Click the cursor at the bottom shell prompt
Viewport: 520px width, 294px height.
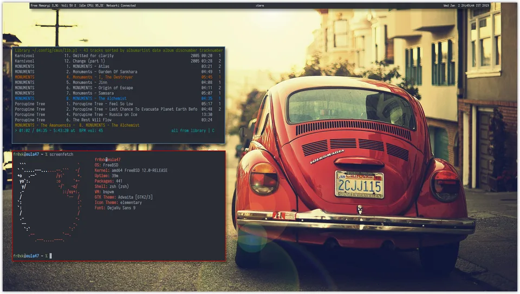pos(51,256)
